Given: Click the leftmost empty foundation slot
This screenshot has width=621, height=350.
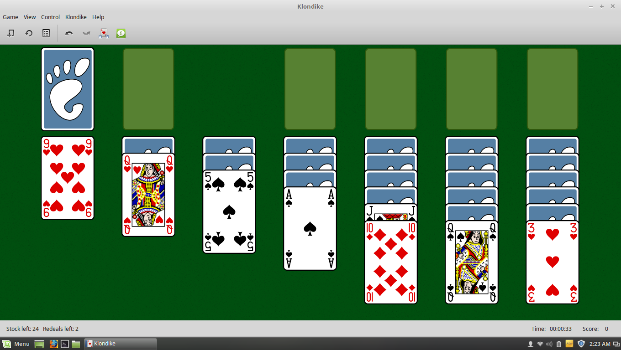Looking at the screenshot, I should (x=310, y=89).
